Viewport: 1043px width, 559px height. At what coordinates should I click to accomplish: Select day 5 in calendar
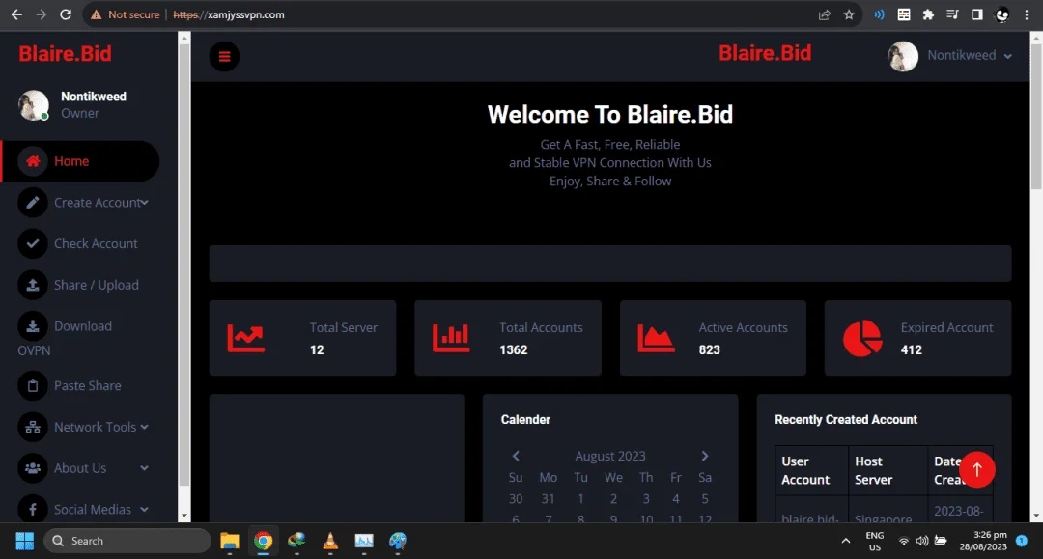pyautogui.click(x=705, y=498)
